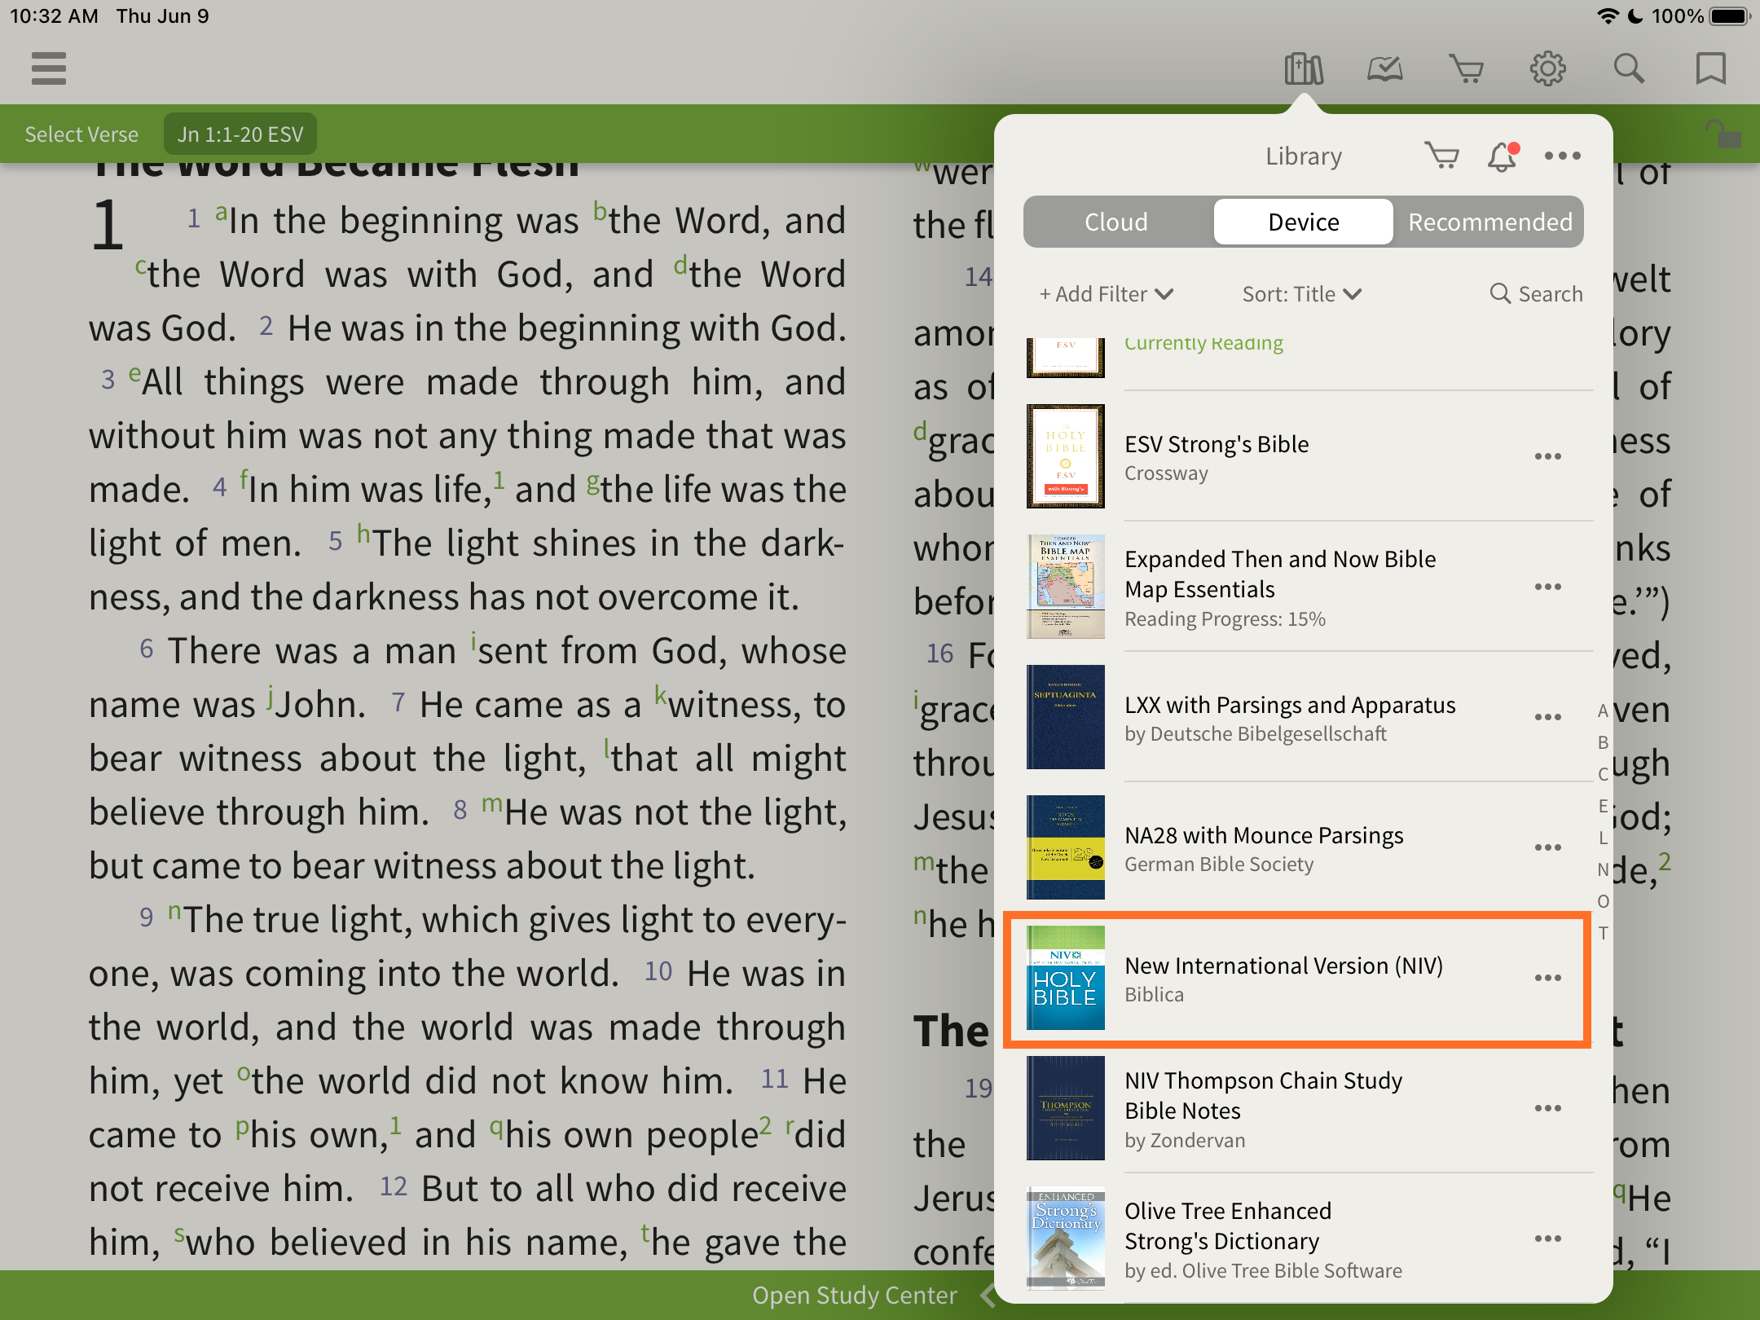Open the hamburger main menu
The height and width of the screenshot is (1320, 1760).
point(49,68)
